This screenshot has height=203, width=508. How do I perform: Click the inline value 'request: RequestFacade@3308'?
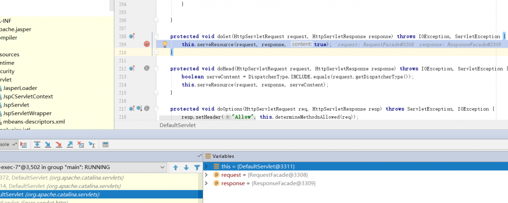(375, 44)
